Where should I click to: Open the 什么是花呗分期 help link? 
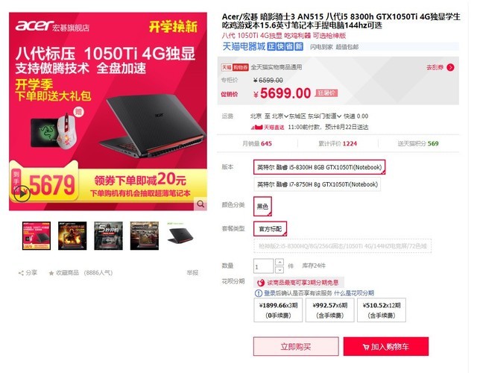click(354, 293)
